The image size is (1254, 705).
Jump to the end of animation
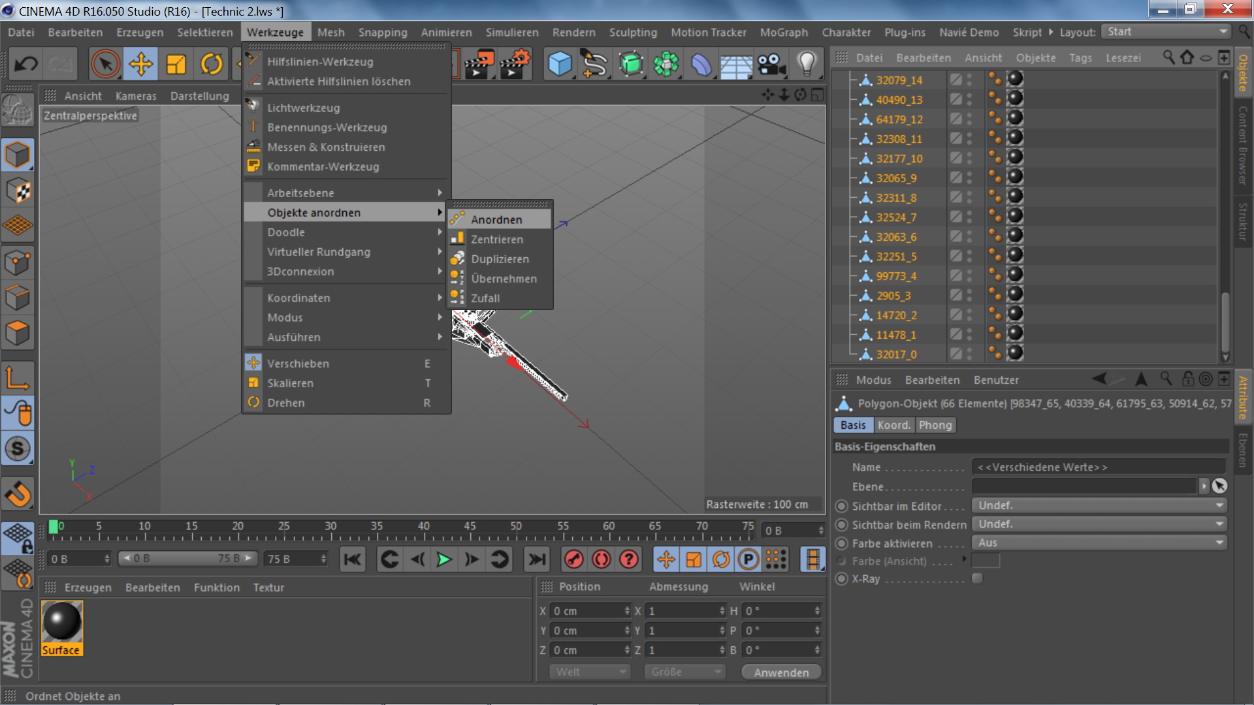(x=537, y=559)
